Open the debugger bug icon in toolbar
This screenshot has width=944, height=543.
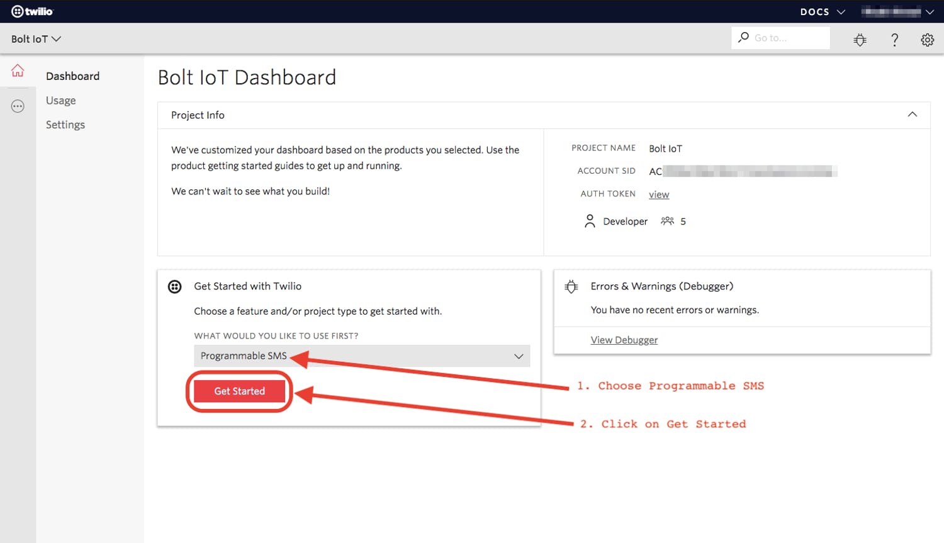tap(860, 40)
